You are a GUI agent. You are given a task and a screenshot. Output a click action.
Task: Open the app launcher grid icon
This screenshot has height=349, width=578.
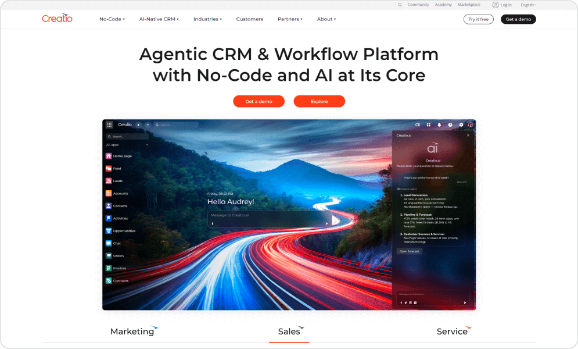109,124
